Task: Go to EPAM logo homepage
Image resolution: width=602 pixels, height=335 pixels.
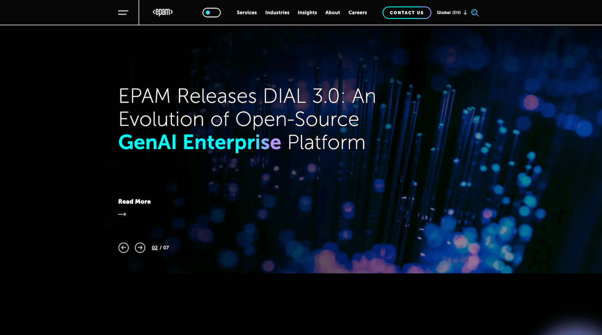Action: point(163,12)
